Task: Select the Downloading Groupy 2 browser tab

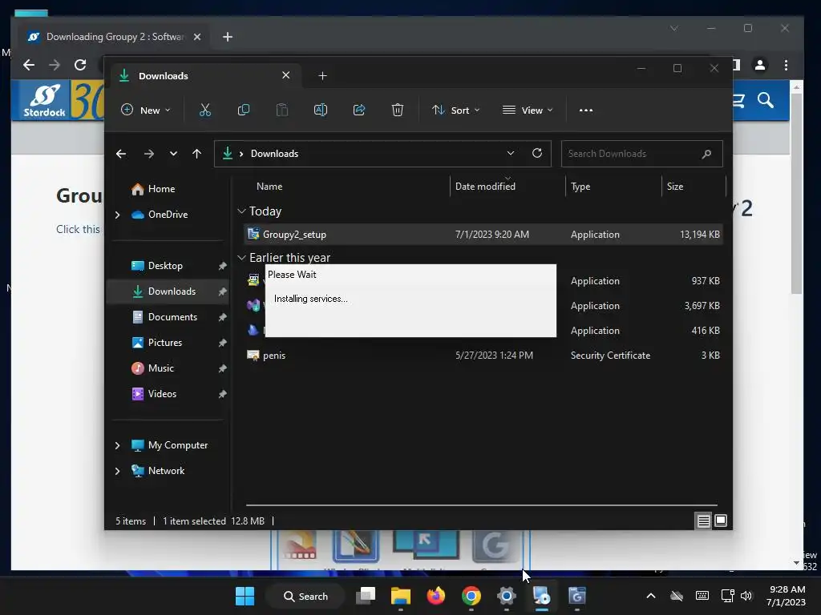Action: click(x=114, y=37)
